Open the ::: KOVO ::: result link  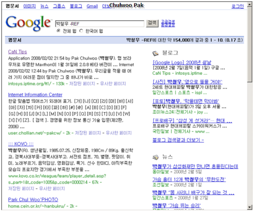tap(21, 144)
